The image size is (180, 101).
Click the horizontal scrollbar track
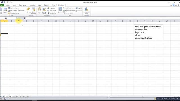point(142,97)
